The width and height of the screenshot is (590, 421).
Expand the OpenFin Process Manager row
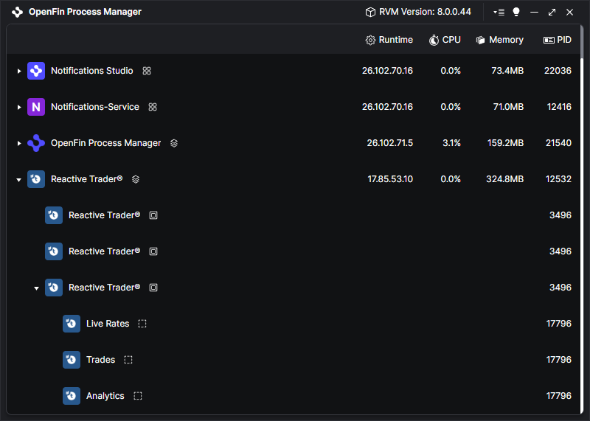coord(19,143)
